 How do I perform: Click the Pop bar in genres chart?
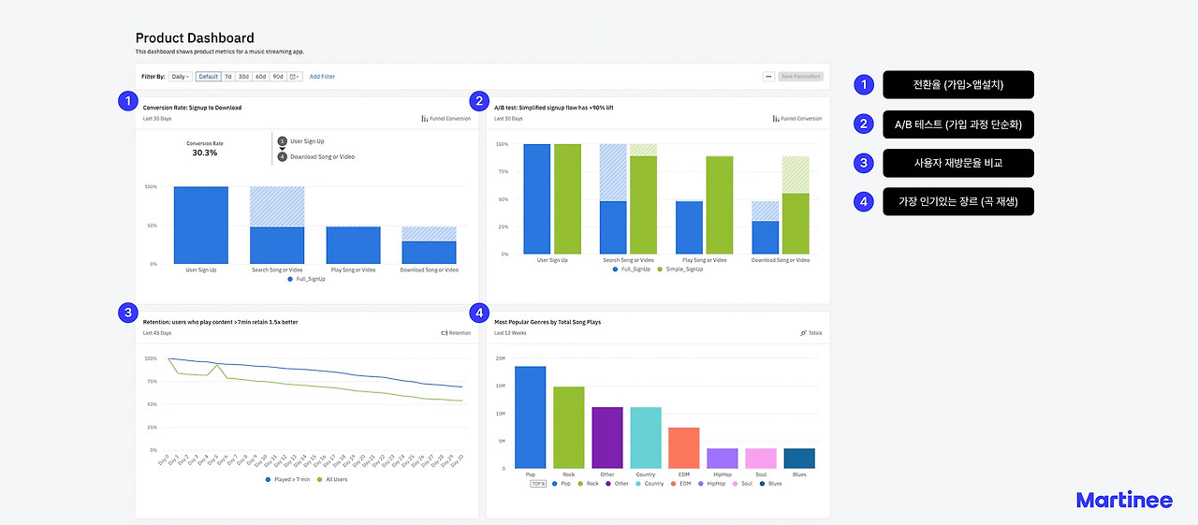click(x=530, y=416)
